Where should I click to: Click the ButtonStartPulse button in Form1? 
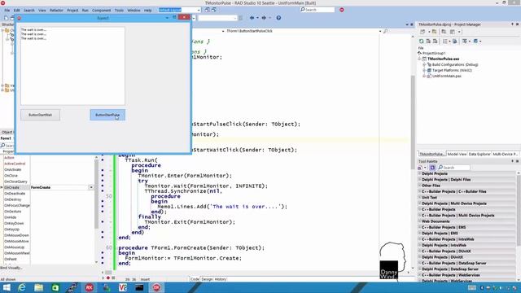click(x=107, y=115)
